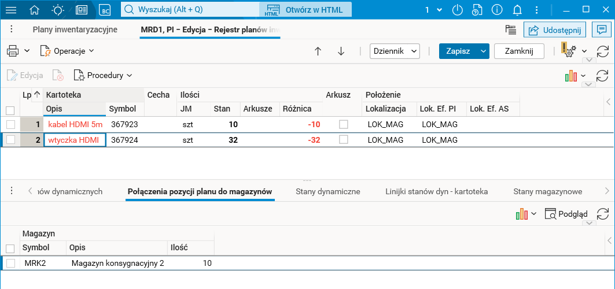Click the Wyszukaj search field
Screen dimensions: 615x289
190,10
